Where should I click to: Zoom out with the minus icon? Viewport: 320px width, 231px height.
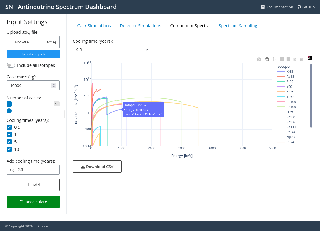[288, 59]
